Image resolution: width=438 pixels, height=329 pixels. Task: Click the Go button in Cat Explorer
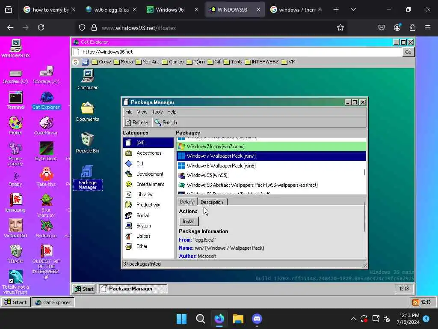pos(408,52)
